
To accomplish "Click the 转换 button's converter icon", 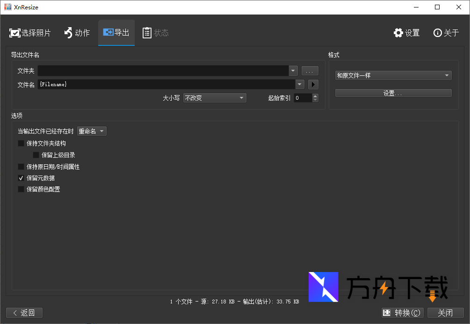I will click(387, 313).
